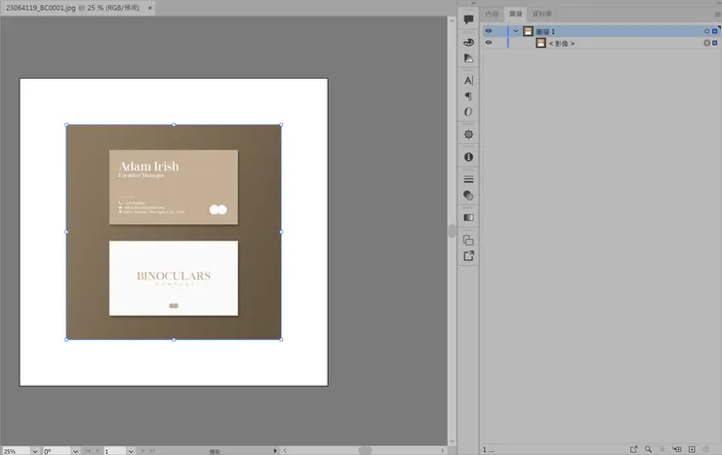722x455 pixels.
Task: Toggle visibility of the <影像> sublayer
Action: (489, 43)
